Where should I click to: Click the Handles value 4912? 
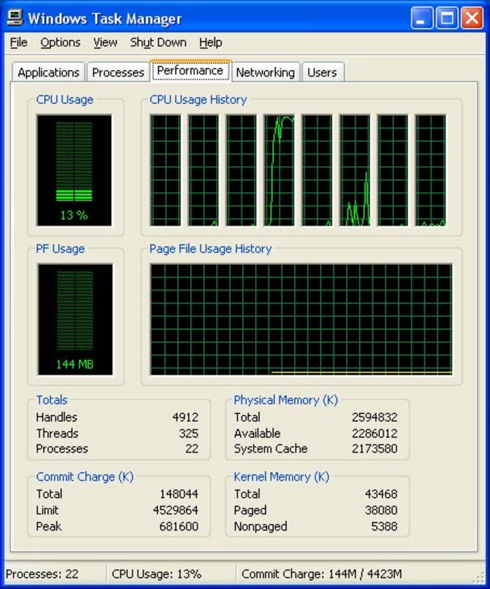point(185,417)
